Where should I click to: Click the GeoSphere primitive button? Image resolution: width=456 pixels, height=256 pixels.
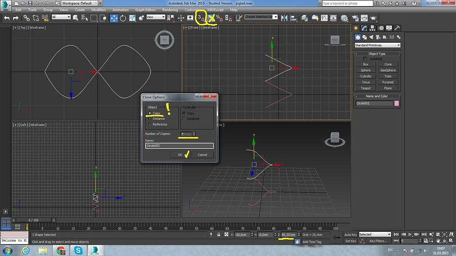point(388,70)
